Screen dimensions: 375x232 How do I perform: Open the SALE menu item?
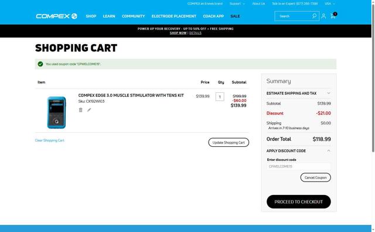235,16
